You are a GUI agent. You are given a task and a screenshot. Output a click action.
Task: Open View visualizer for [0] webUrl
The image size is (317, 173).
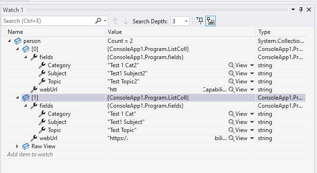tap(238, 90)
